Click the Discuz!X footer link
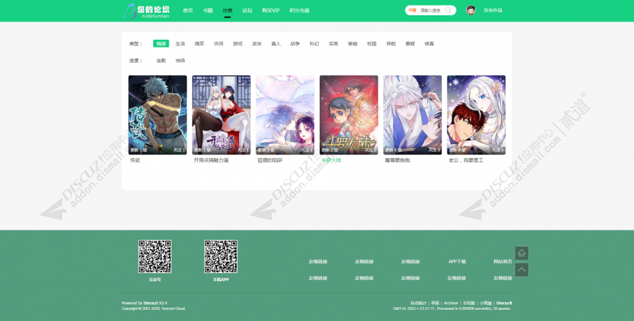The height and width of the screenshot is (321, 634). click(504, 303)
